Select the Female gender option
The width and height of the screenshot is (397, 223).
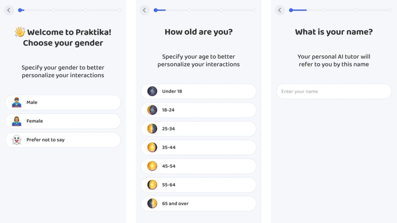click(x=63, y=121)
